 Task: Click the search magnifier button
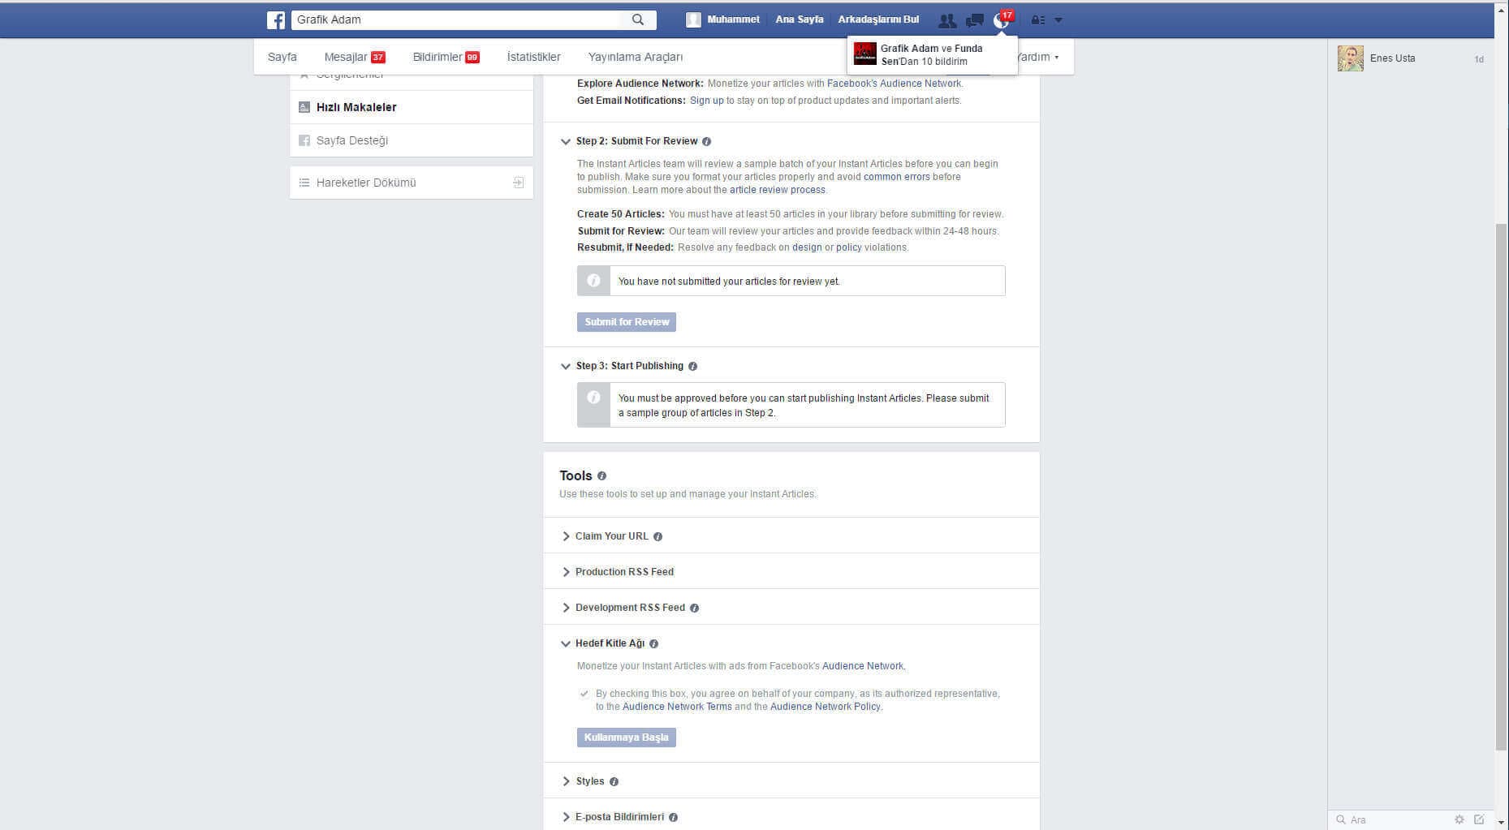[638, 19]
